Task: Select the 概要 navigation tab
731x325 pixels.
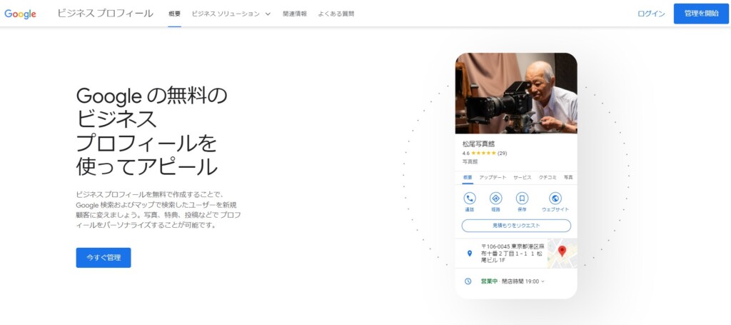Action: 174,14
